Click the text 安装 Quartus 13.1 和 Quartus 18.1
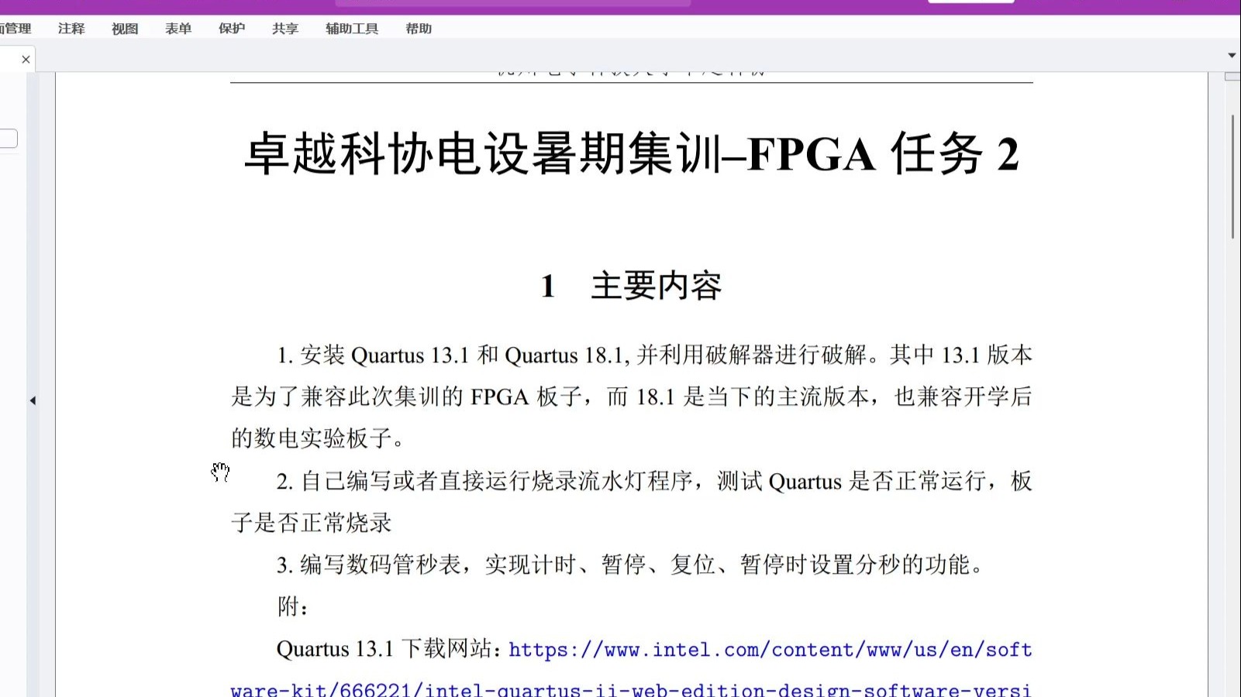Image resolution: width=1241 pixels, height=697 pixels. [x=463, y=355]
